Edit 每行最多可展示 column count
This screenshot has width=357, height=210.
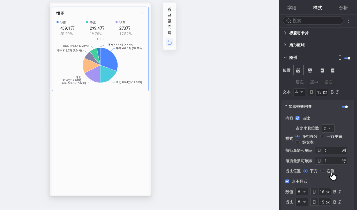tap(332, 150)
